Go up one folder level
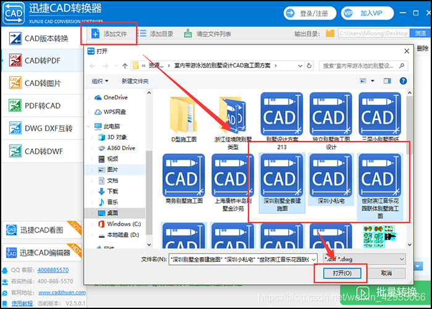This screenshot has height=309, width=432. tap(125, 66)
